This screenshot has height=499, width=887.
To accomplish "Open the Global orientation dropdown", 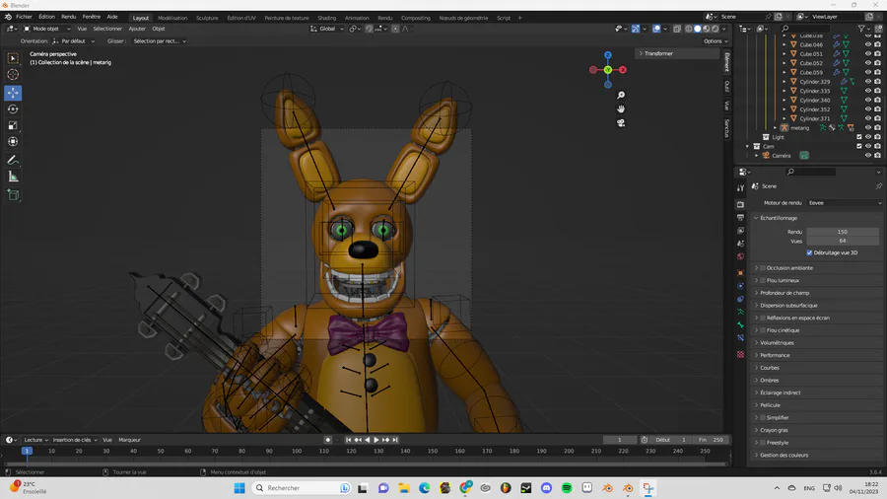I will (x=327, y=29).
